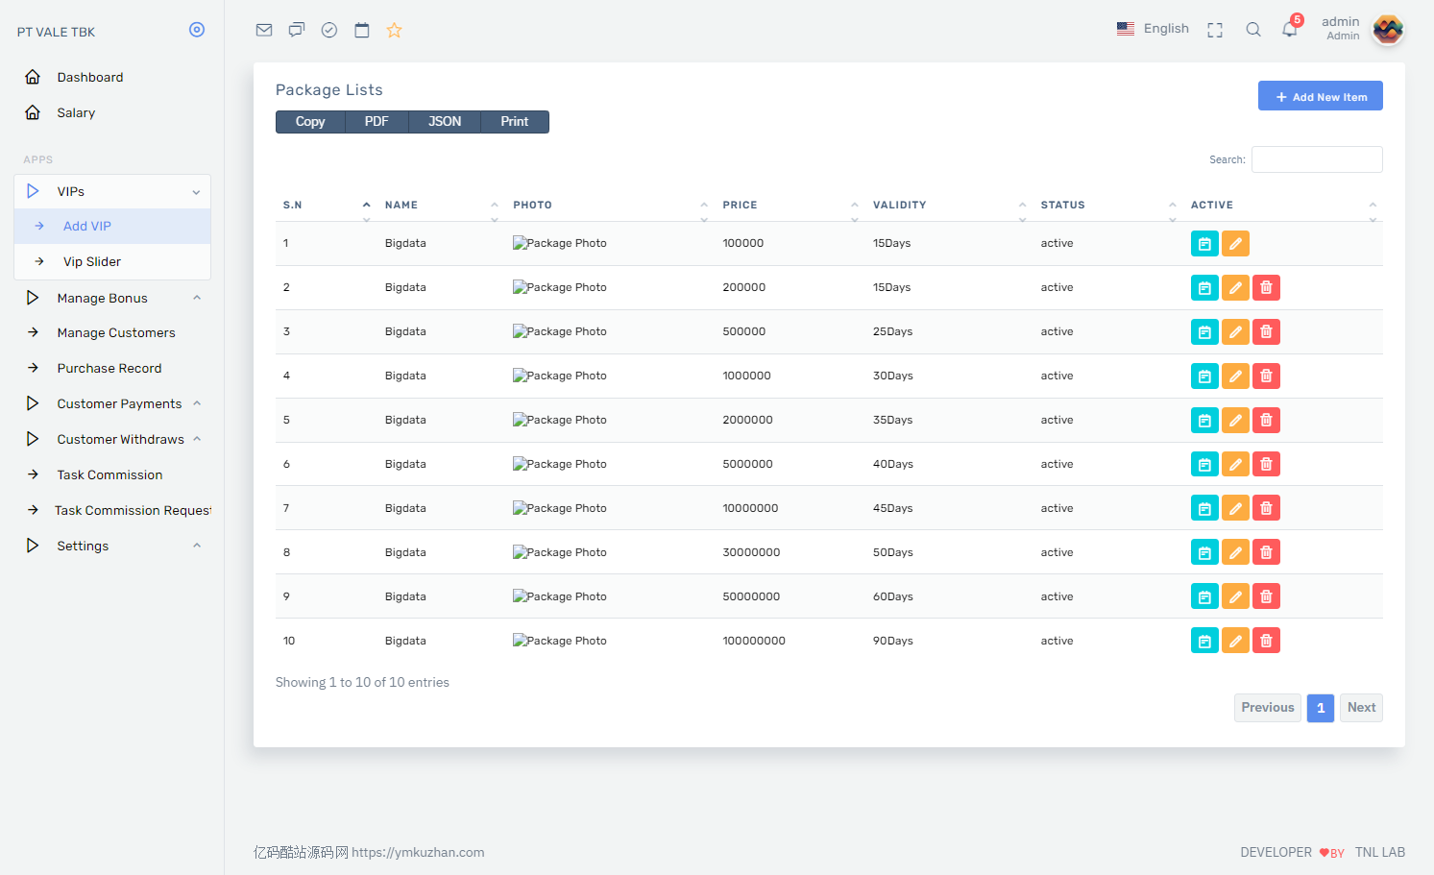Collapse the VIPs sidebar menu
Viewport: 1434px width, 875px height.
click(x=112, y=192)
